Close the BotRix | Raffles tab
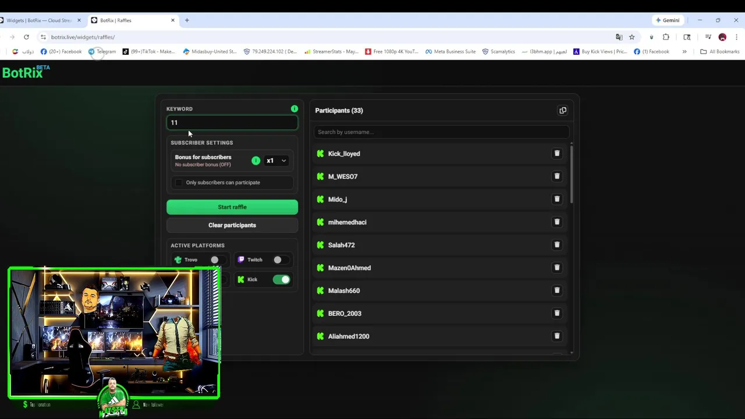The width and height of the screenshot is (745, 419). tap(173, 20)
